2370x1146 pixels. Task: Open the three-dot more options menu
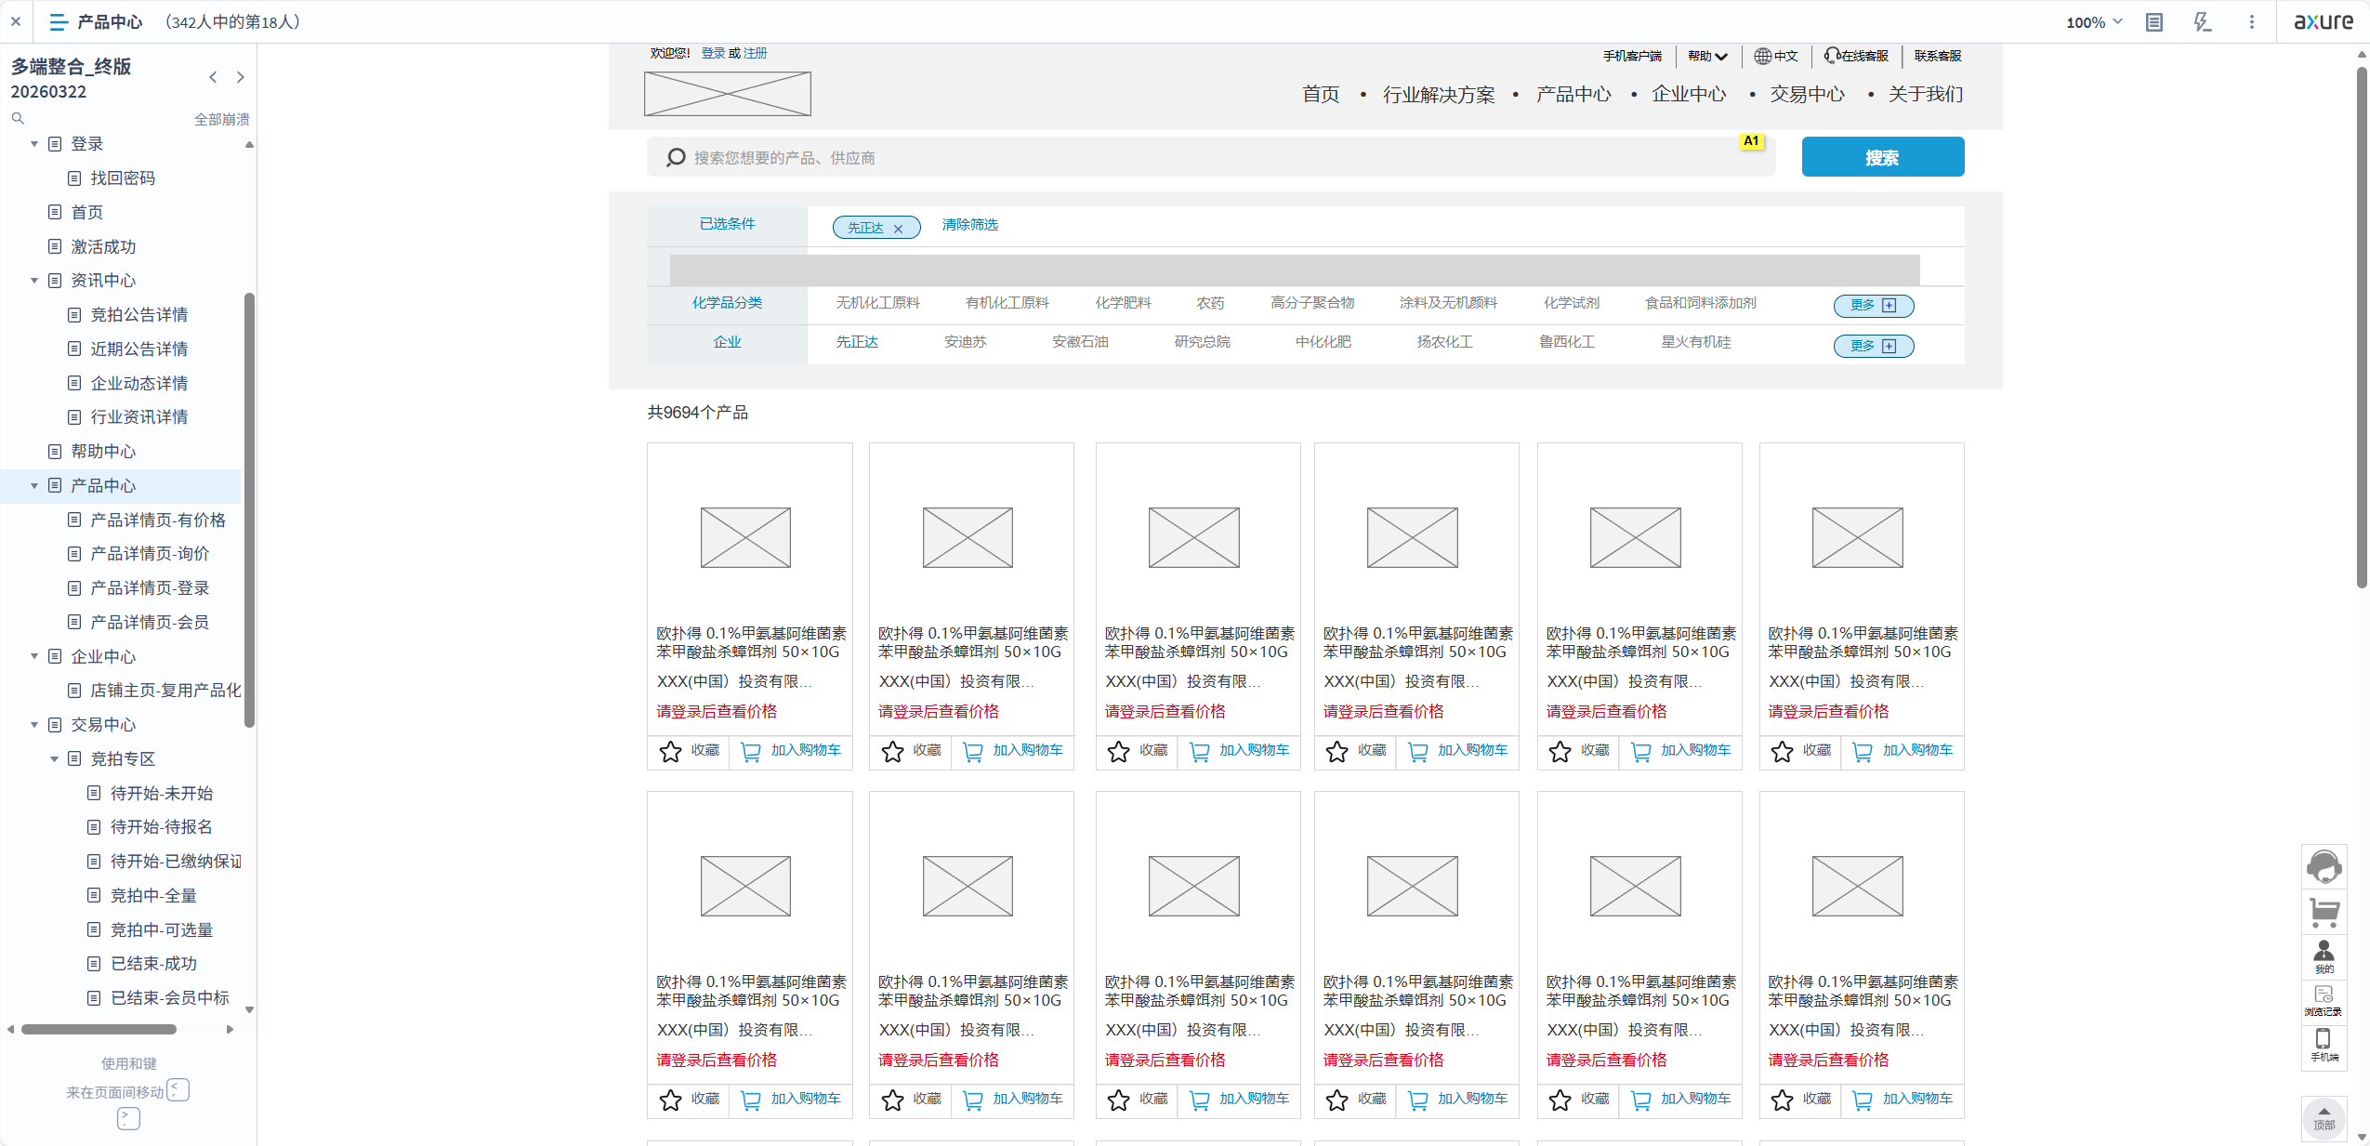(x=2251, y=22)
